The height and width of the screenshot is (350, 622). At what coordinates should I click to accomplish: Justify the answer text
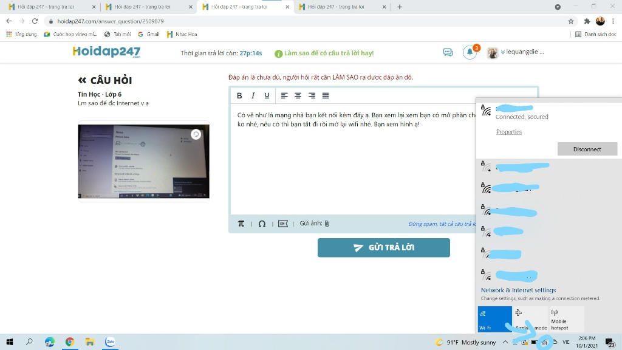tap(326, 95)
